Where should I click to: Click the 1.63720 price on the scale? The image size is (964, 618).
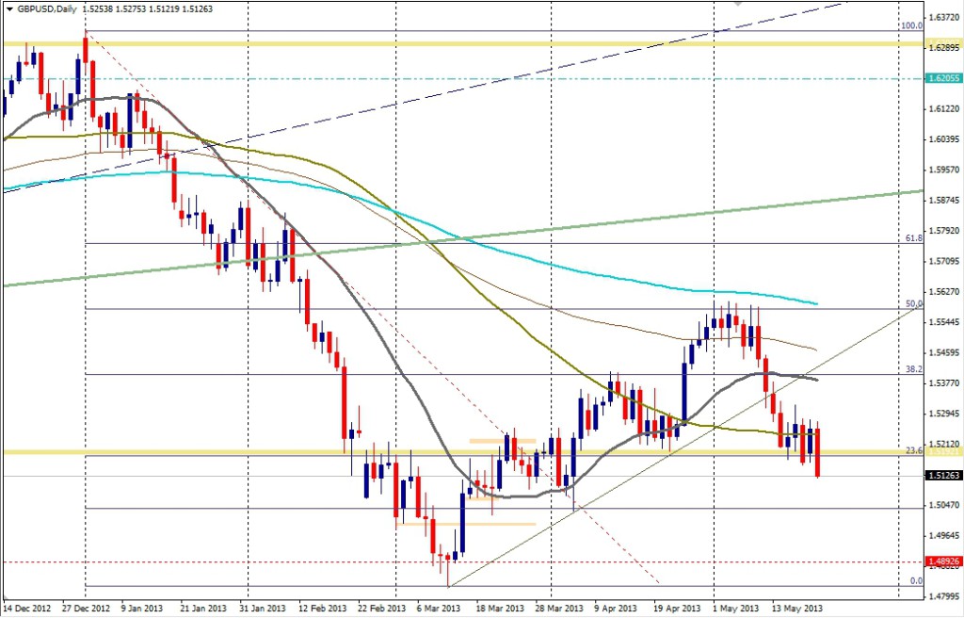(942, 18)
